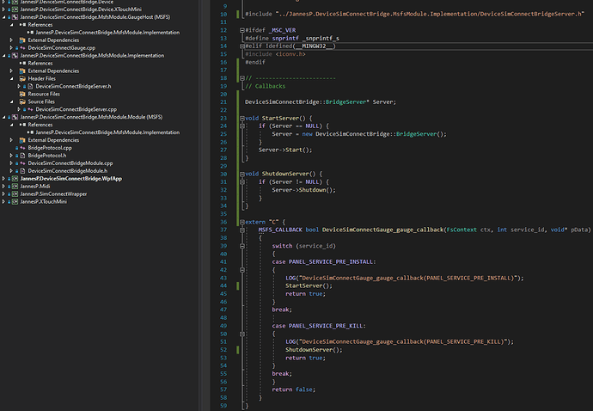Click the DeviceSimConnectBridgeServer.h file icon
The image size is (593, 411).
pyautogui.click(x=30, y=86)
